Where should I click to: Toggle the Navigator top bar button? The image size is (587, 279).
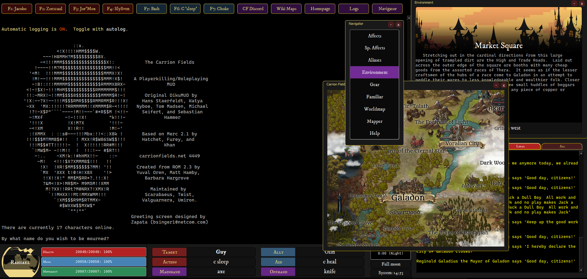point(387,9)
